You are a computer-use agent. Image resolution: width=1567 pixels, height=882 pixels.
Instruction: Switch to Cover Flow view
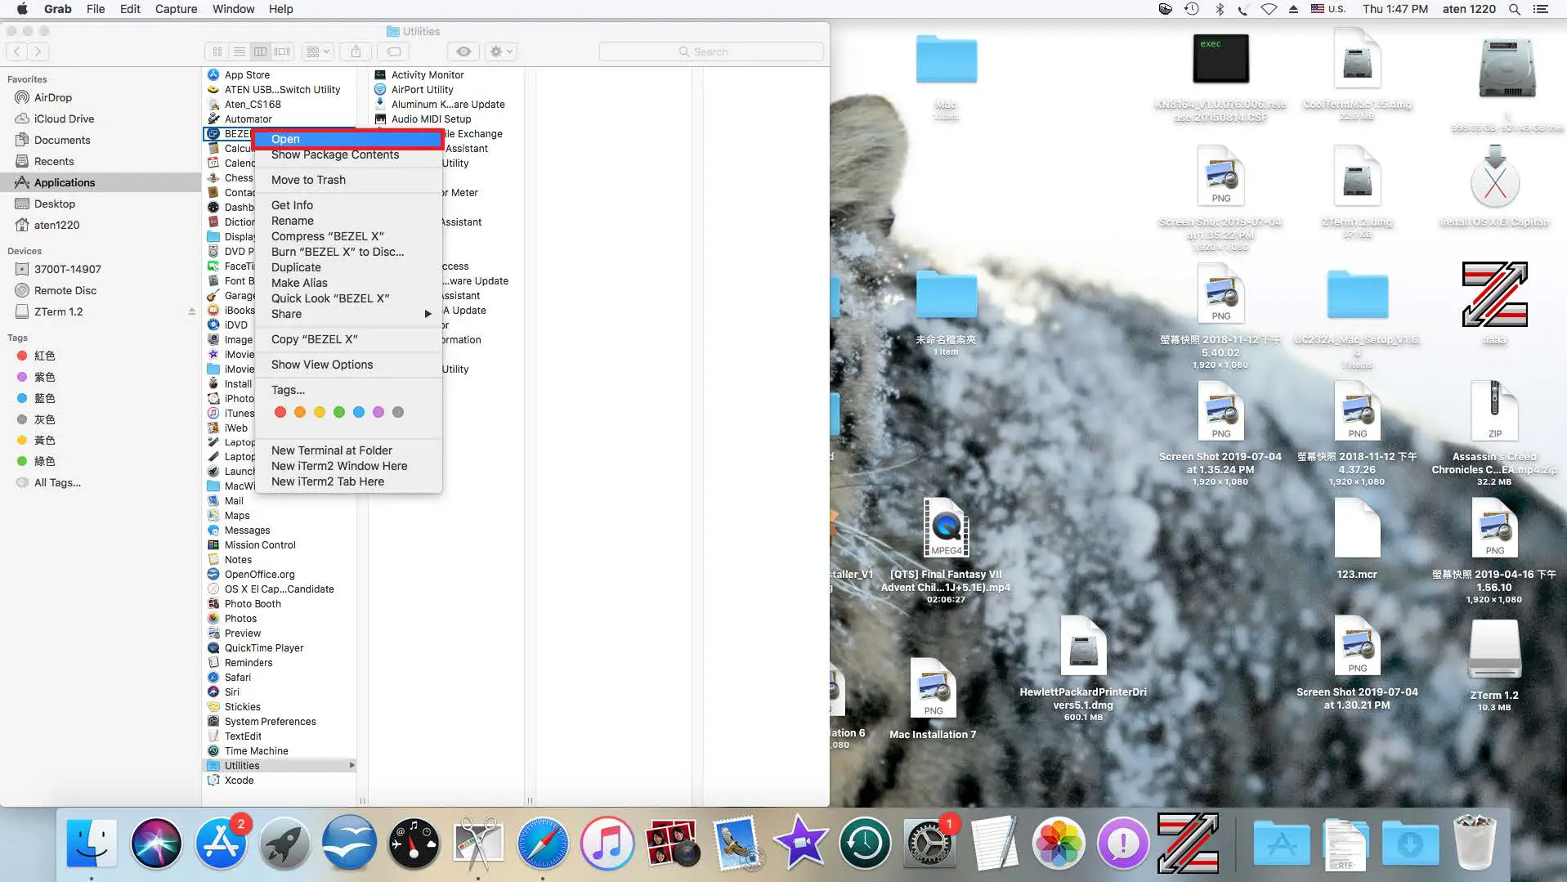point(281,51)
